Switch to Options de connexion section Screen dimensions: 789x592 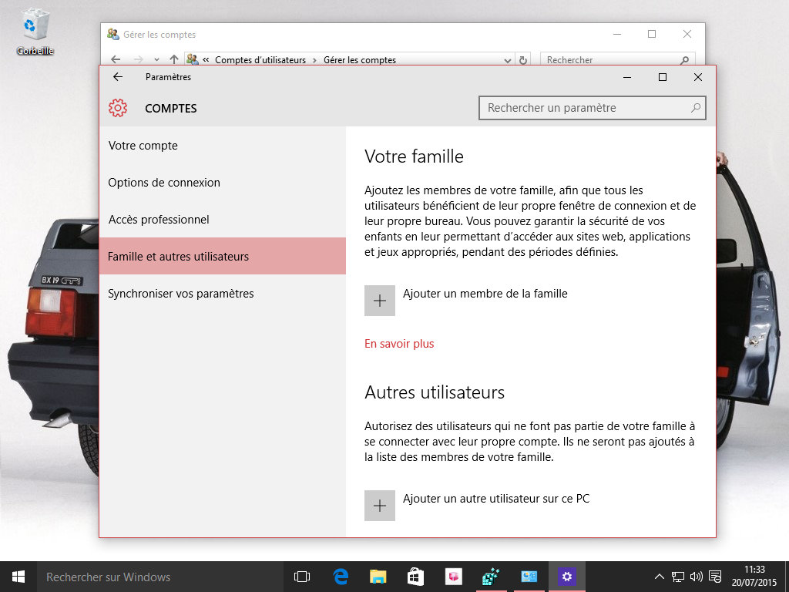tap(163, 182)
